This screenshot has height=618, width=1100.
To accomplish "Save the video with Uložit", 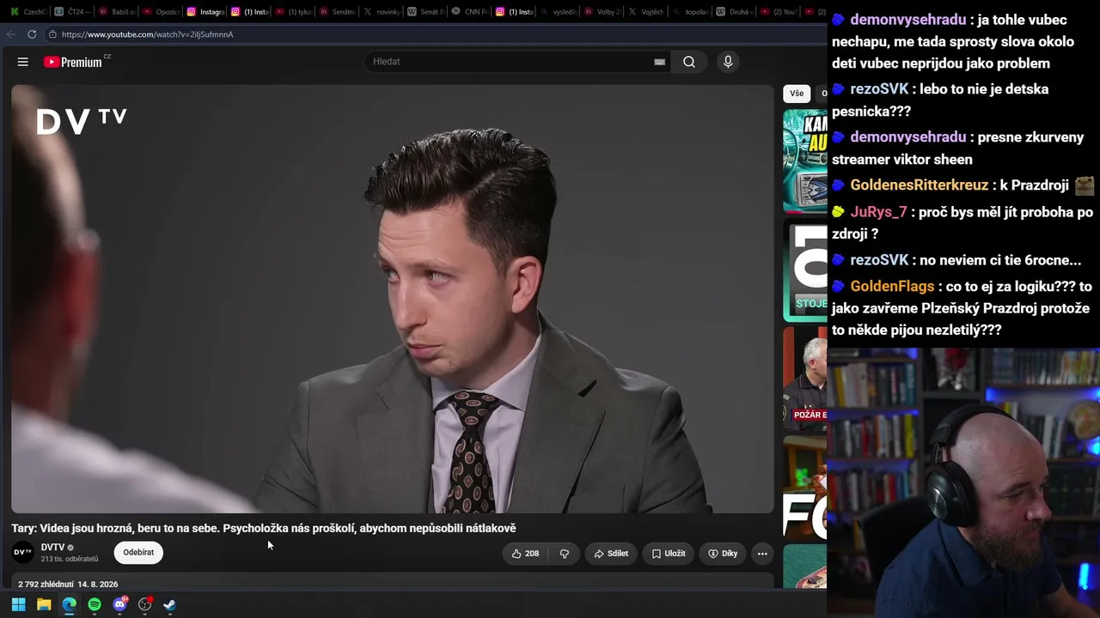I will click(x=669, y=554).
